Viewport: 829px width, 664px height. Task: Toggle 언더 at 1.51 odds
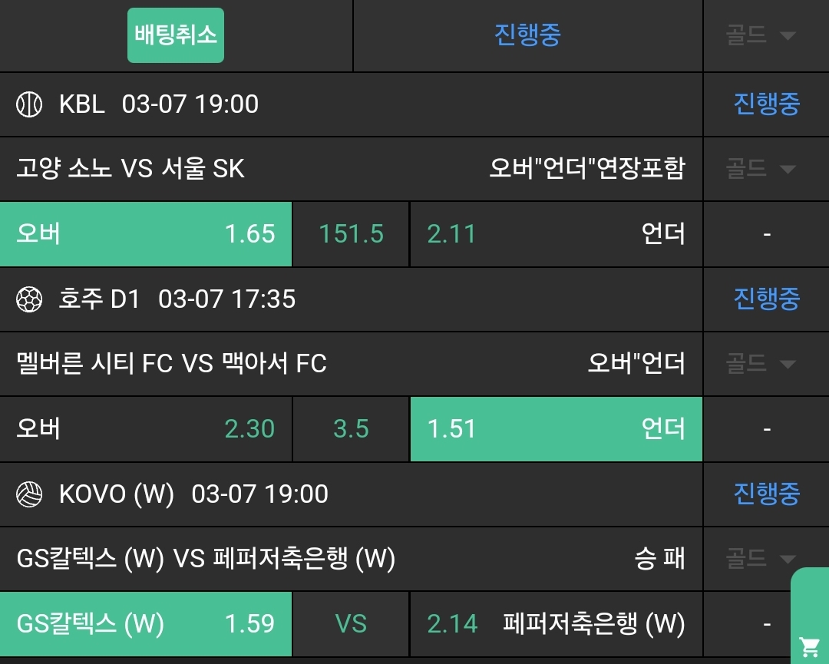click(556, 429)
